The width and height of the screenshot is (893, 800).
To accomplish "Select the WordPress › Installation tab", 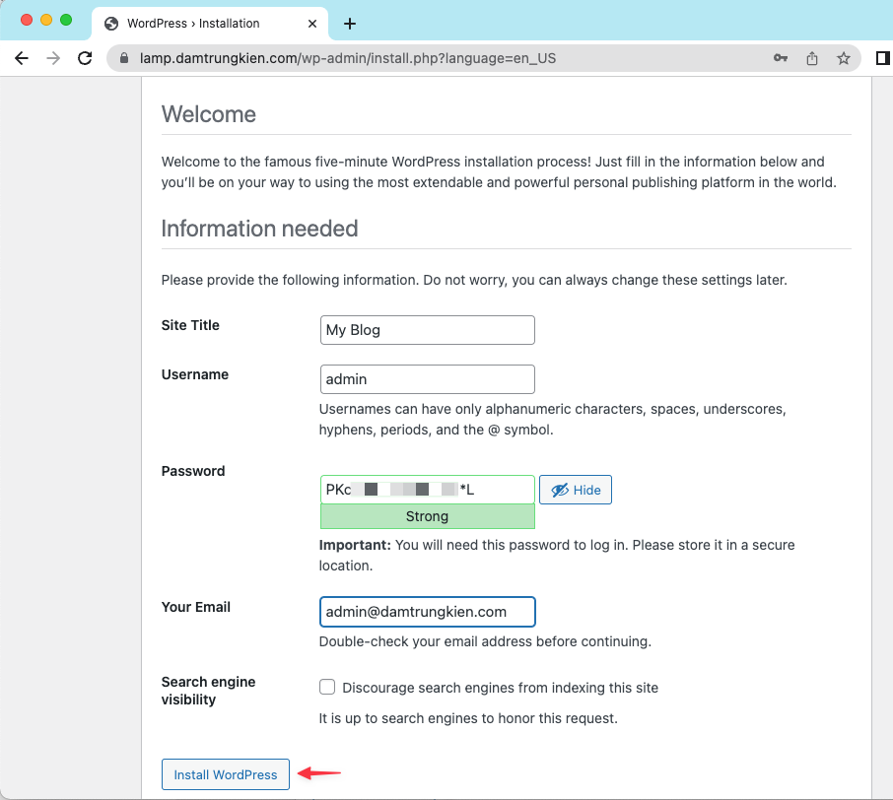I will coord(210,24).
